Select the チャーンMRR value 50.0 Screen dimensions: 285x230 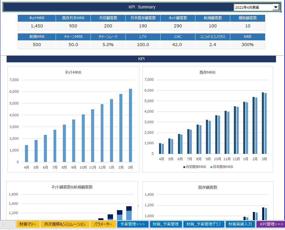(x=73, y=45)
